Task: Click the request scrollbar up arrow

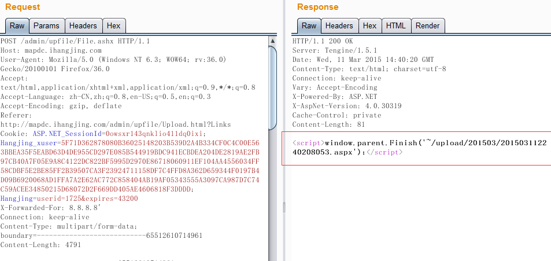Action: (x=273, y=41)
